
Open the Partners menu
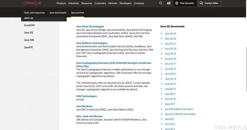pyautogui.click(x=113, y=3)
